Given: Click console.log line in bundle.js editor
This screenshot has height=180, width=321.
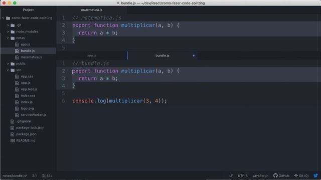Looking at the screenshot, I should (x=119, y=101).
